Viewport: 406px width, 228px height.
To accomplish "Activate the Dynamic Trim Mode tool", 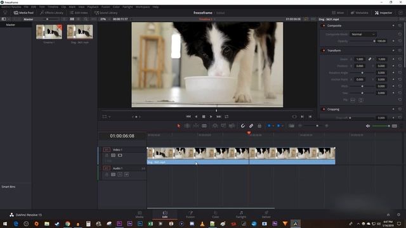I will (196, 126).
